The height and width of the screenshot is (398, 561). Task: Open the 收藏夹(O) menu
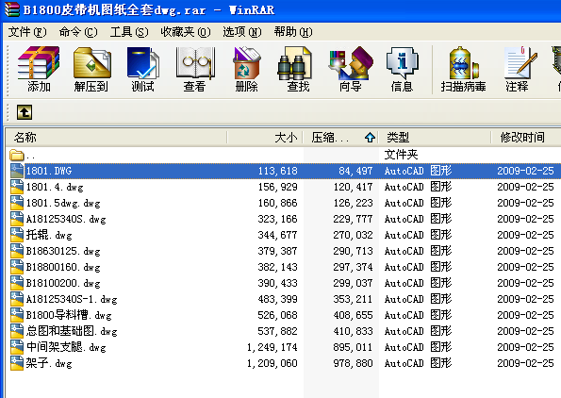tap(186, 32)
